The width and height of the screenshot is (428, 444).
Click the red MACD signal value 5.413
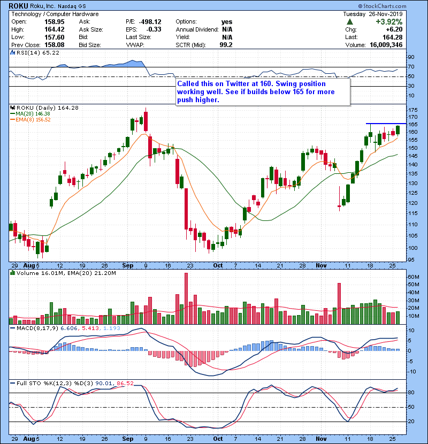(90, 328)
